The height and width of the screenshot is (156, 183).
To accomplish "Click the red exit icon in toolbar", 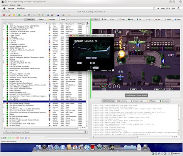I will (x=4, y=15).
